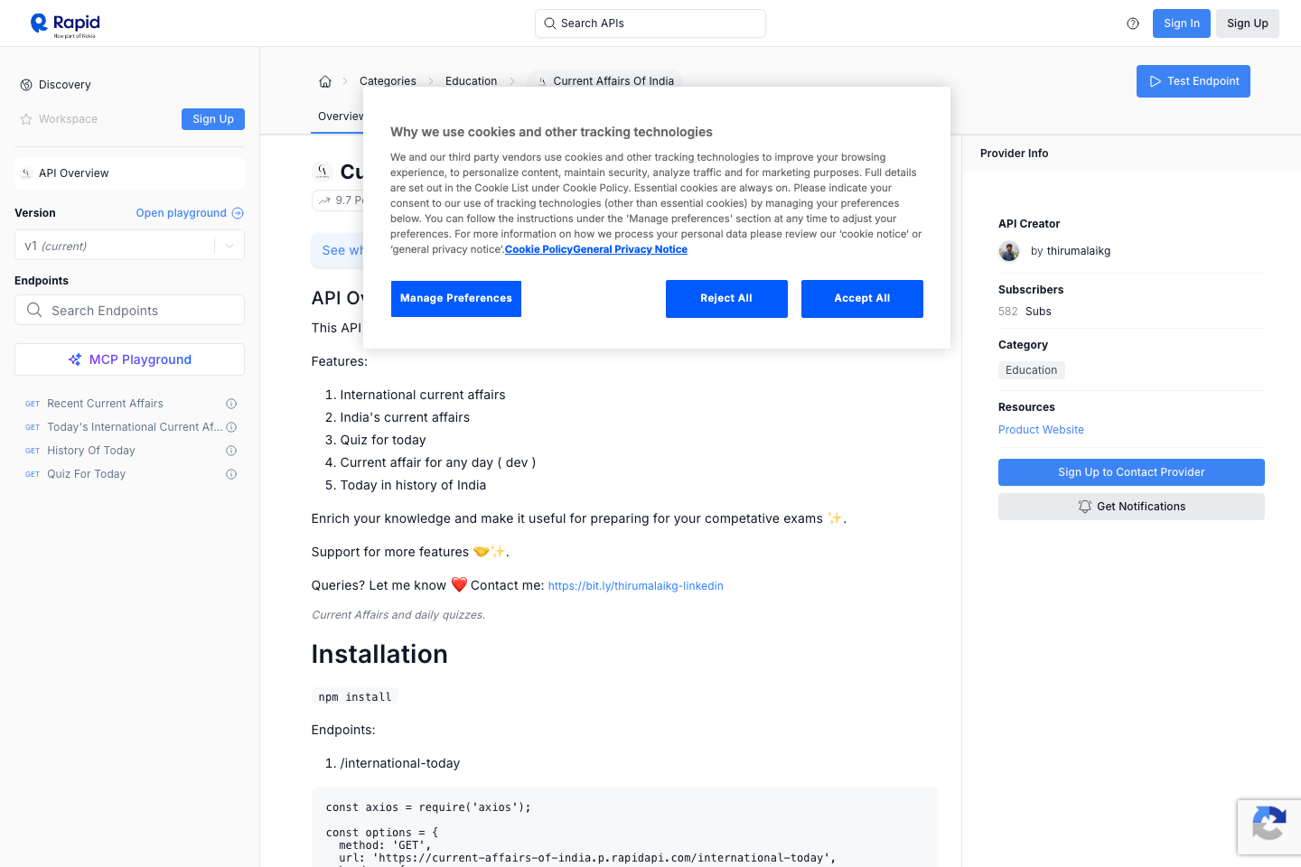Open Manage Preferences for cookies
The image size is (1301, 867).
tap(455, 299)
